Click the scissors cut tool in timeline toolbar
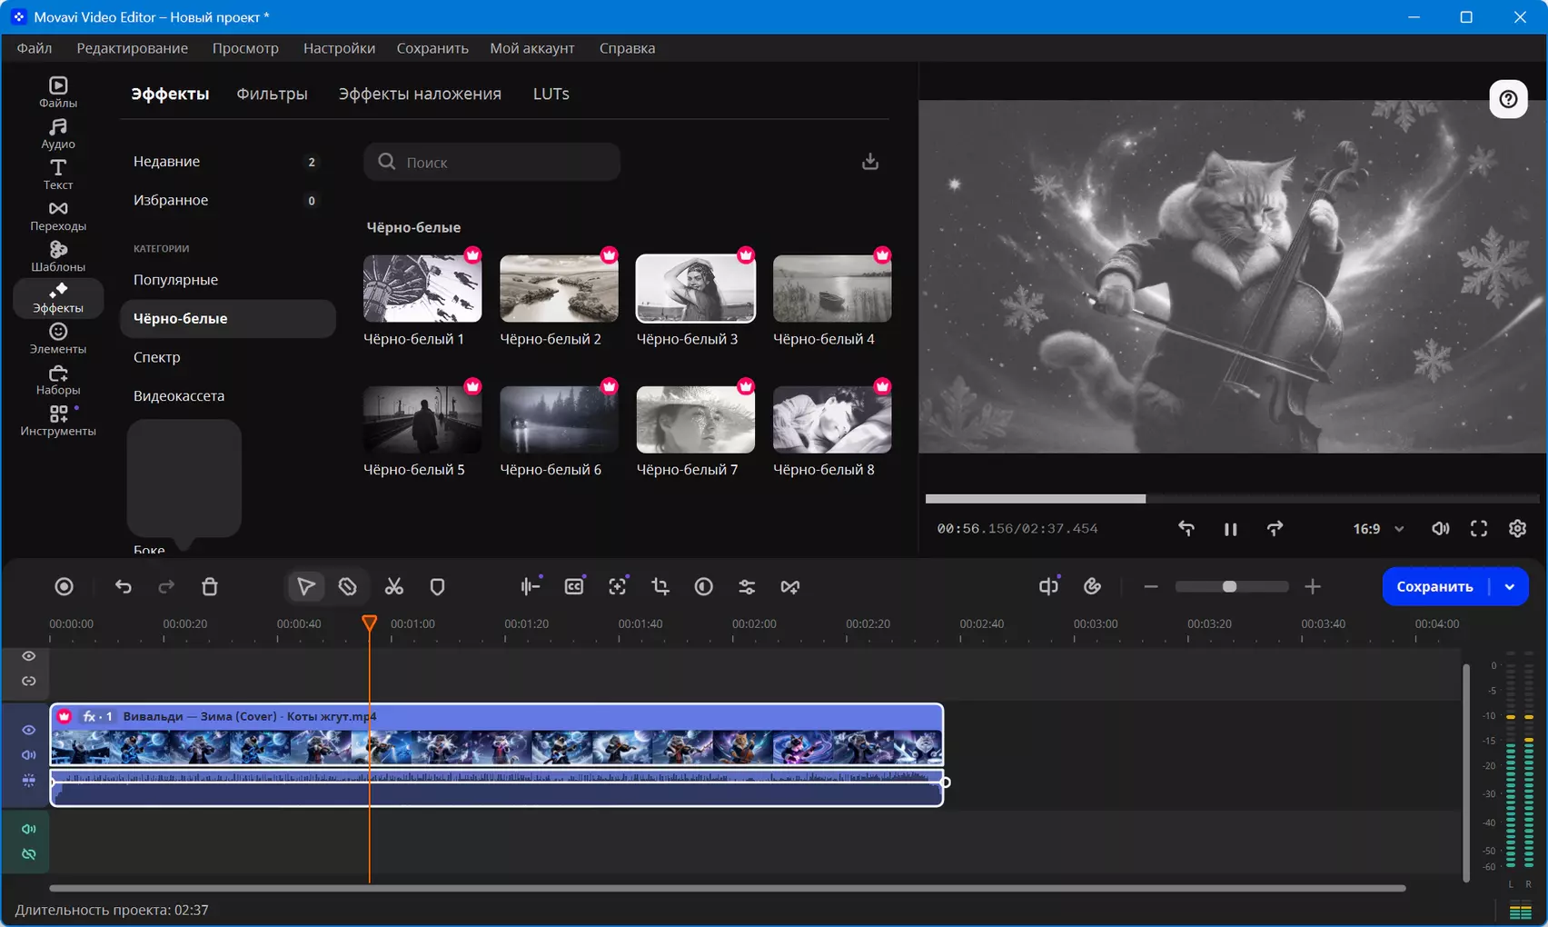The height and width of the screenshot is (927, 1548). pyautogui.click(x=393, y=587)
